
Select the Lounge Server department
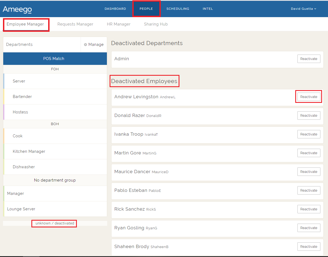point(21,209)
